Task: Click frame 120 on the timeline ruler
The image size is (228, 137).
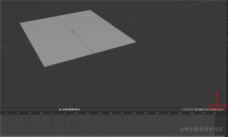Action: [64, 113]
